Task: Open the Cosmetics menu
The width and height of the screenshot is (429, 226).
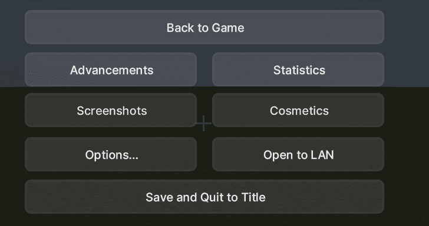Action: pos(298,110)
